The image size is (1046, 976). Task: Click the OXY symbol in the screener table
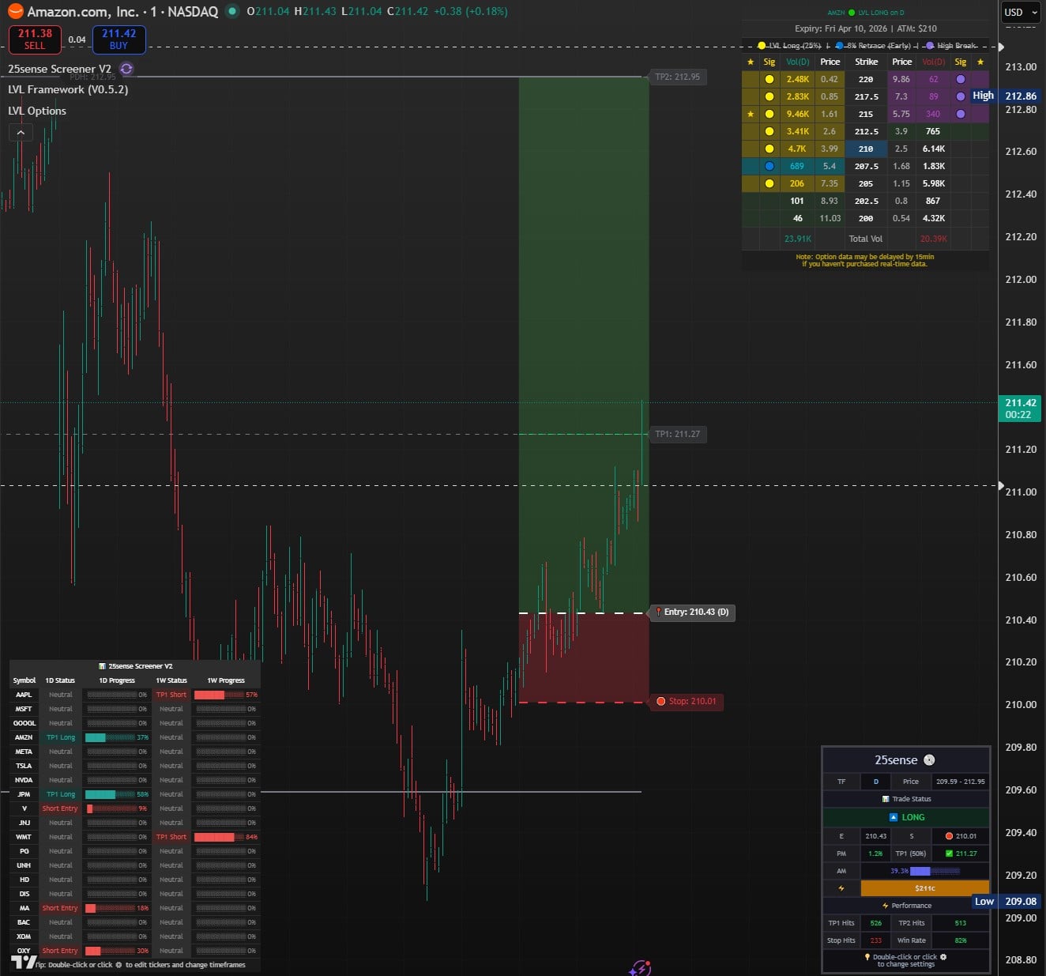(24, 951)
